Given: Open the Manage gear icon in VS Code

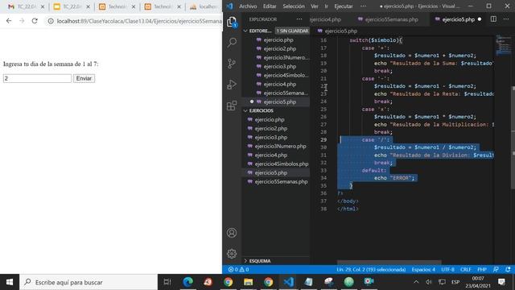Looking at the screenshot, I should (x=232, y=254).
